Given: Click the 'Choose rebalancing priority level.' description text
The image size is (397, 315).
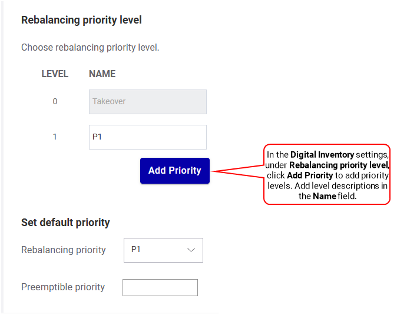Looking at the screenshot, I should click(90, 47).
